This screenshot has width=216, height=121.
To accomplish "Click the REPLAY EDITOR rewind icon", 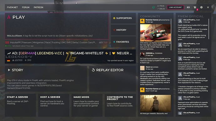I will click(93, 70).
